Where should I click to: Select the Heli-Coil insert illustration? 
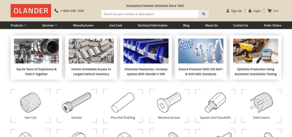tap(30, 102)
